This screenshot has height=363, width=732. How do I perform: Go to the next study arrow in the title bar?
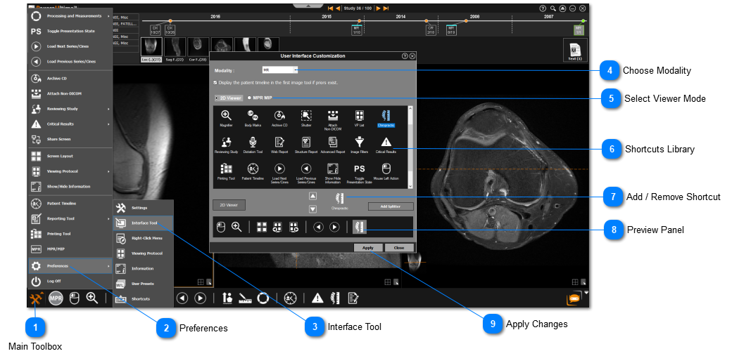(378, 8)
